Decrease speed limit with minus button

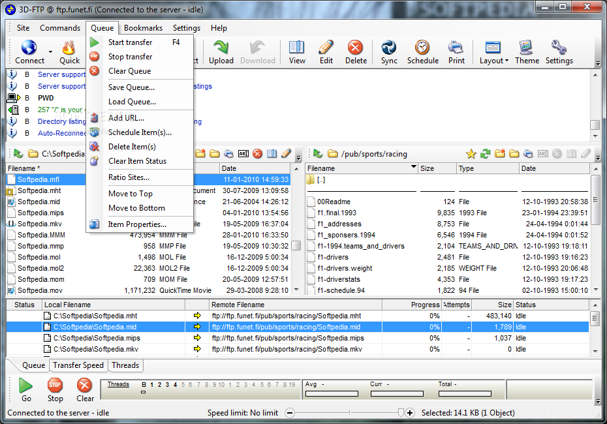[290, 413]
